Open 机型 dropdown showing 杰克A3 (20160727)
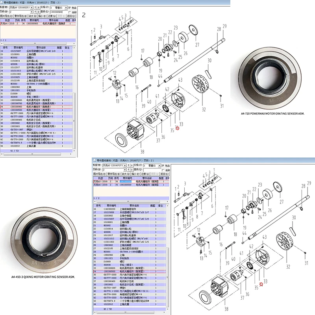 click(x=125, y=165)
